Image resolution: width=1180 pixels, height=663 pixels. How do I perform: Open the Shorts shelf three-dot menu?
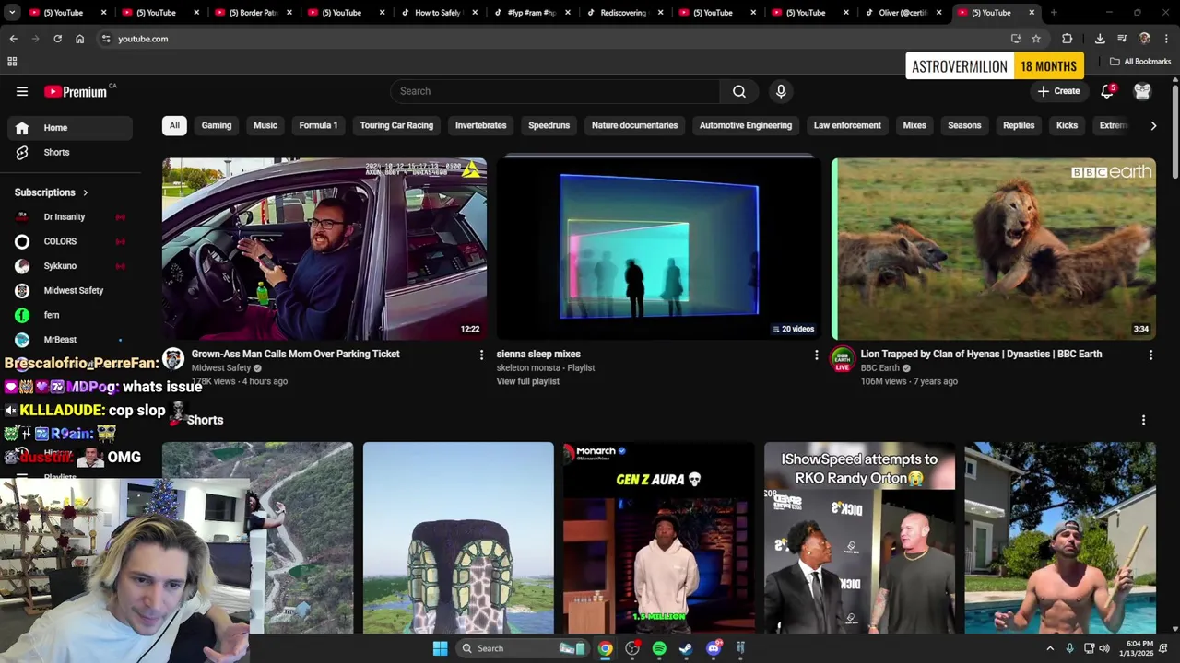[x=1143, y=420]
